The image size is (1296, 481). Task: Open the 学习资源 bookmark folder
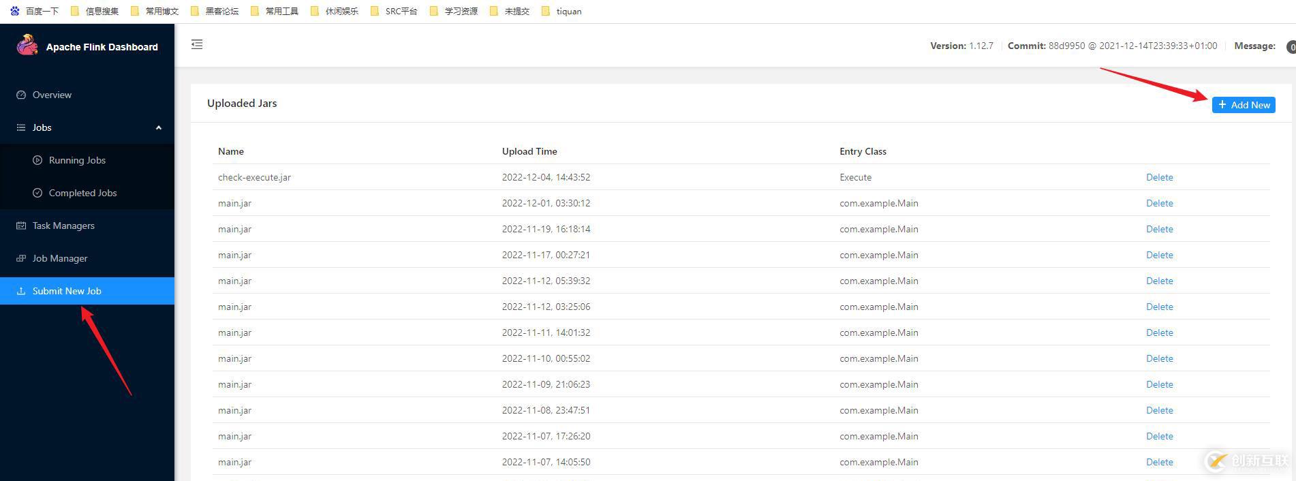point(454,11)
